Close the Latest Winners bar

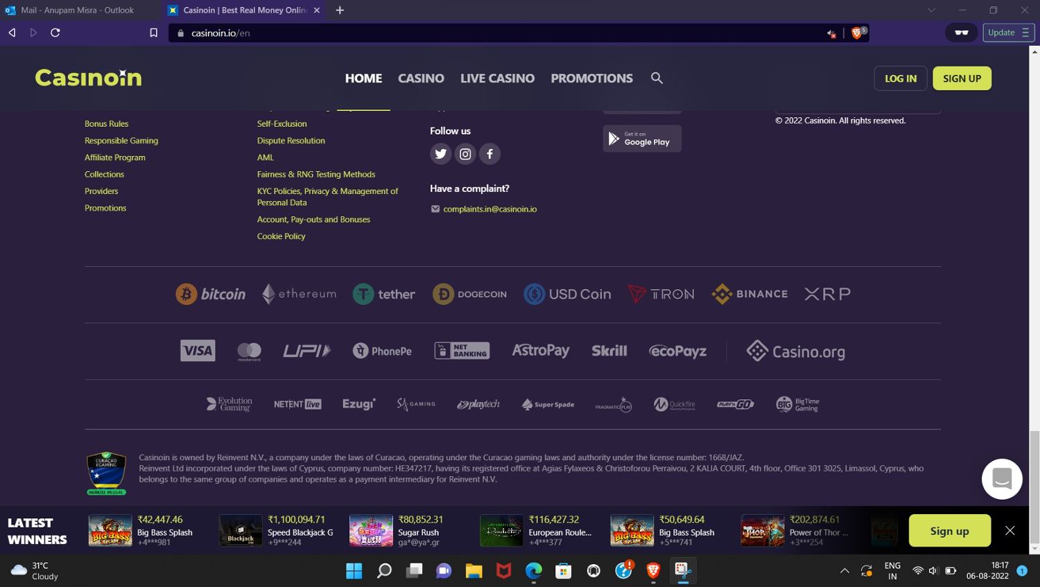pos(1010,530)
